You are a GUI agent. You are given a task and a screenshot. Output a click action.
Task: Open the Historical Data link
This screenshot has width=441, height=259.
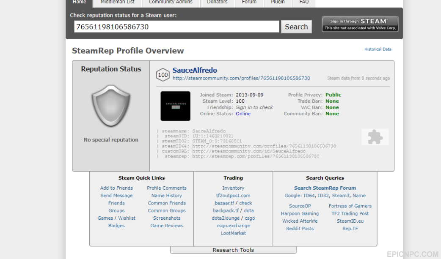pyautogui.click(x=378, y=49)
